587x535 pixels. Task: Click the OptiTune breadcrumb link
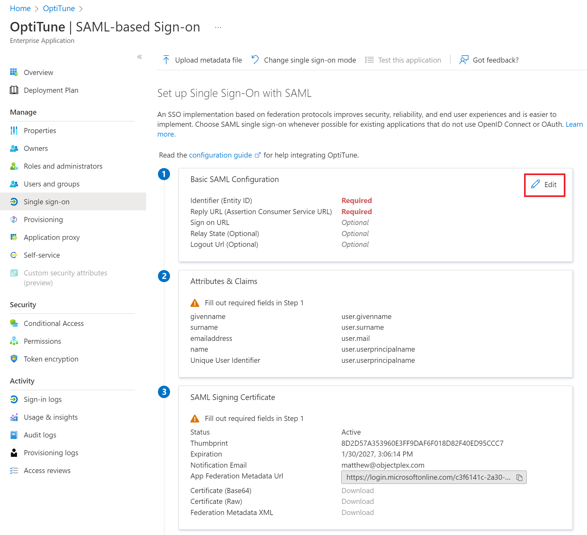tap(59, 8)
